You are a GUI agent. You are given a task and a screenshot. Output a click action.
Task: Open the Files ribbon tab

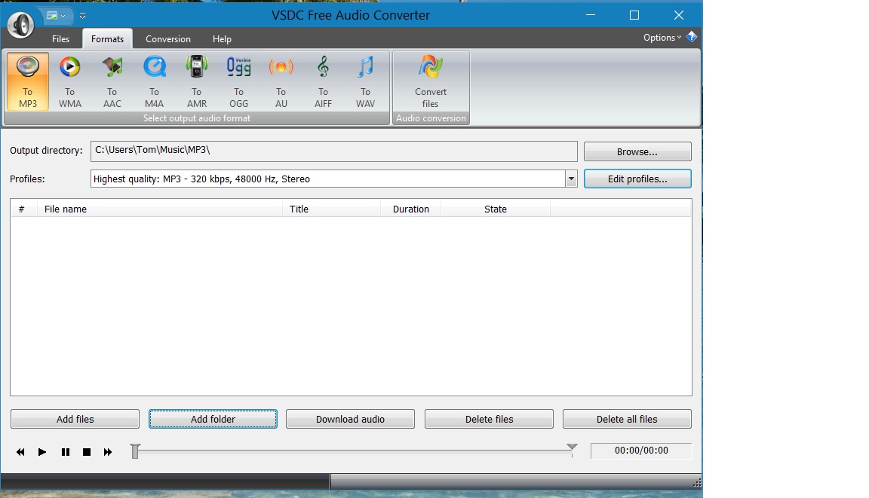pyautogui.click(x=60, y=38)
